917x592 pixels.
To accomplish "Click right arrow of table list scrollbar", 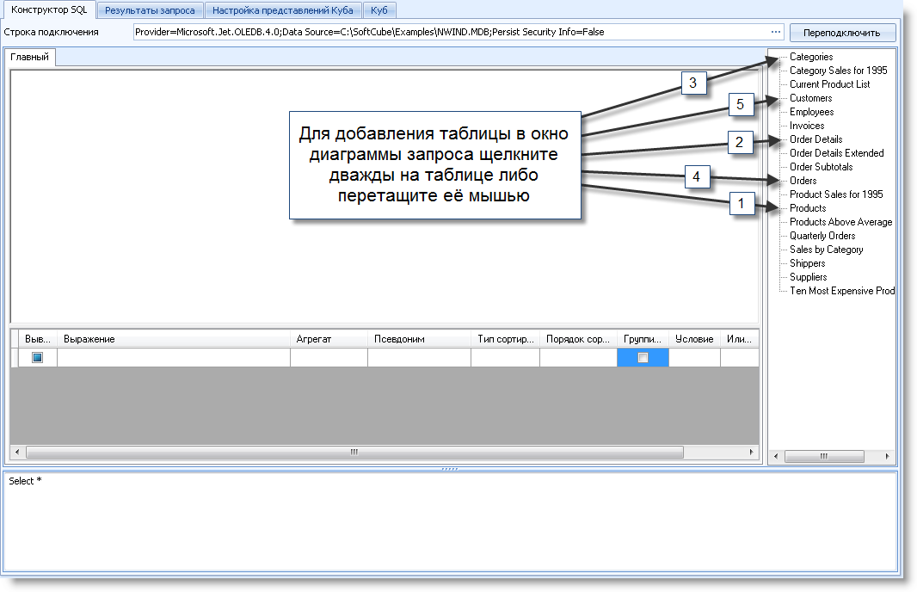I will point(889,456).
